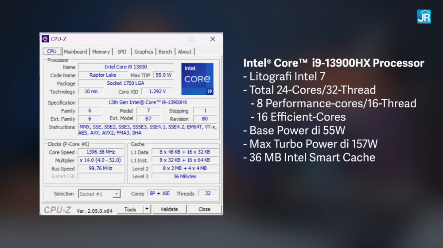Click the Core Speed value field
This screenshot has height=248, width=443.
pyautogui.click(x=101, y=152)
